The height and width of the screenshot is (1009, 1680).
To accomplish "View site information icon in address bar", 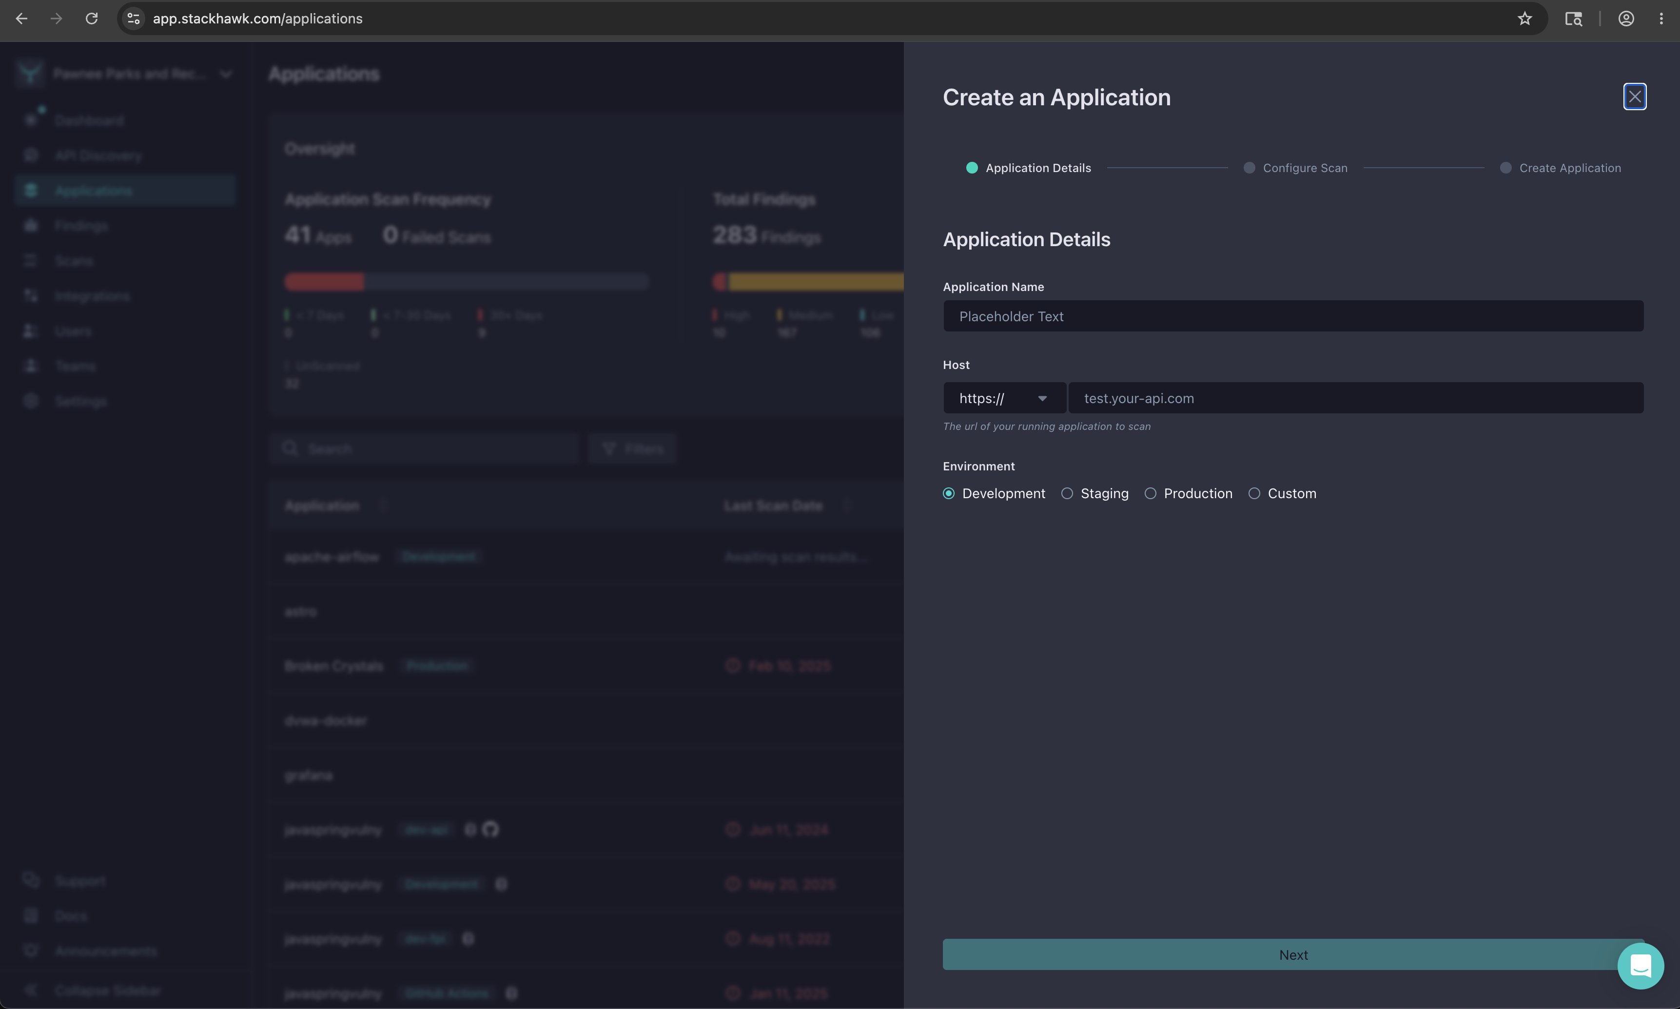I will coord(134,19).
